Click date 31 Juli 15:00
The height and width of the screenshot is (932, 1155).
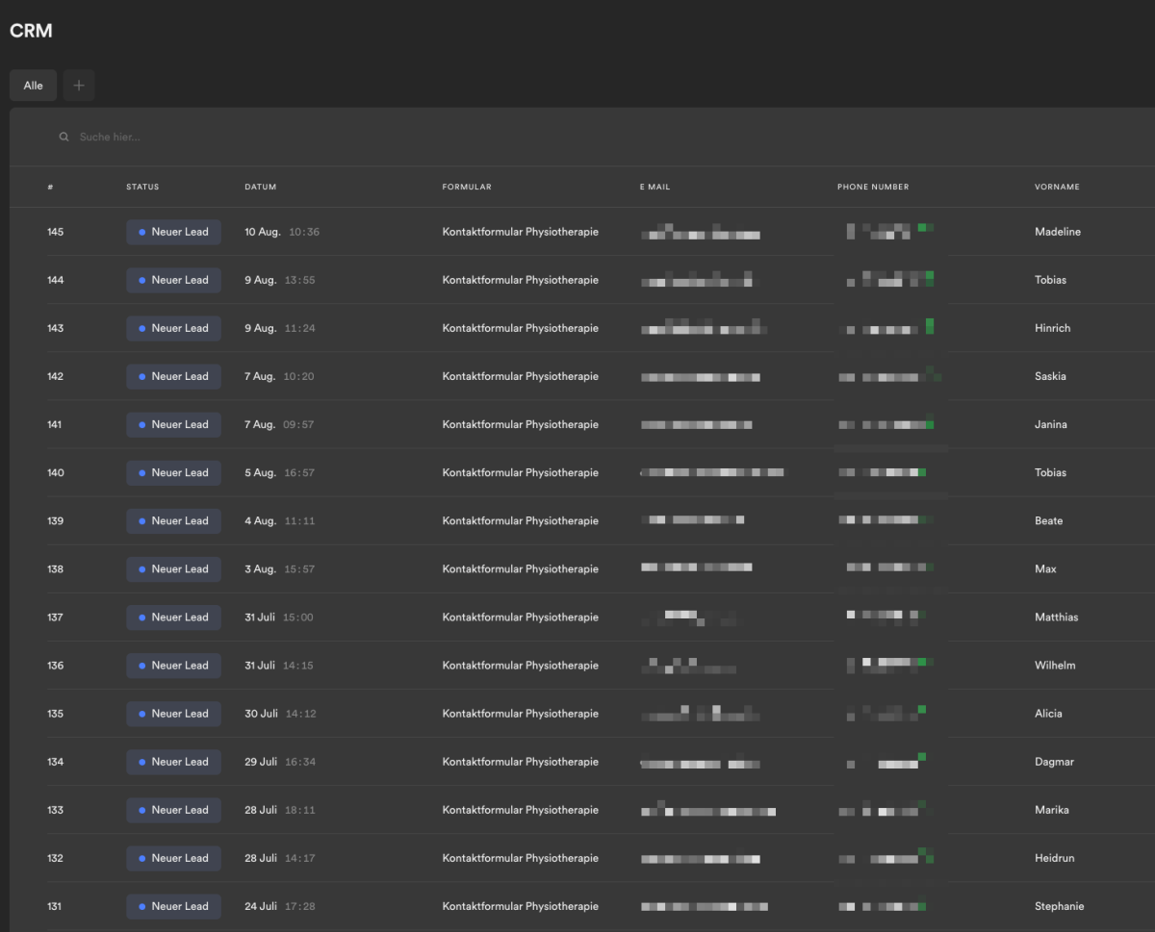click(x=278, y=617)
